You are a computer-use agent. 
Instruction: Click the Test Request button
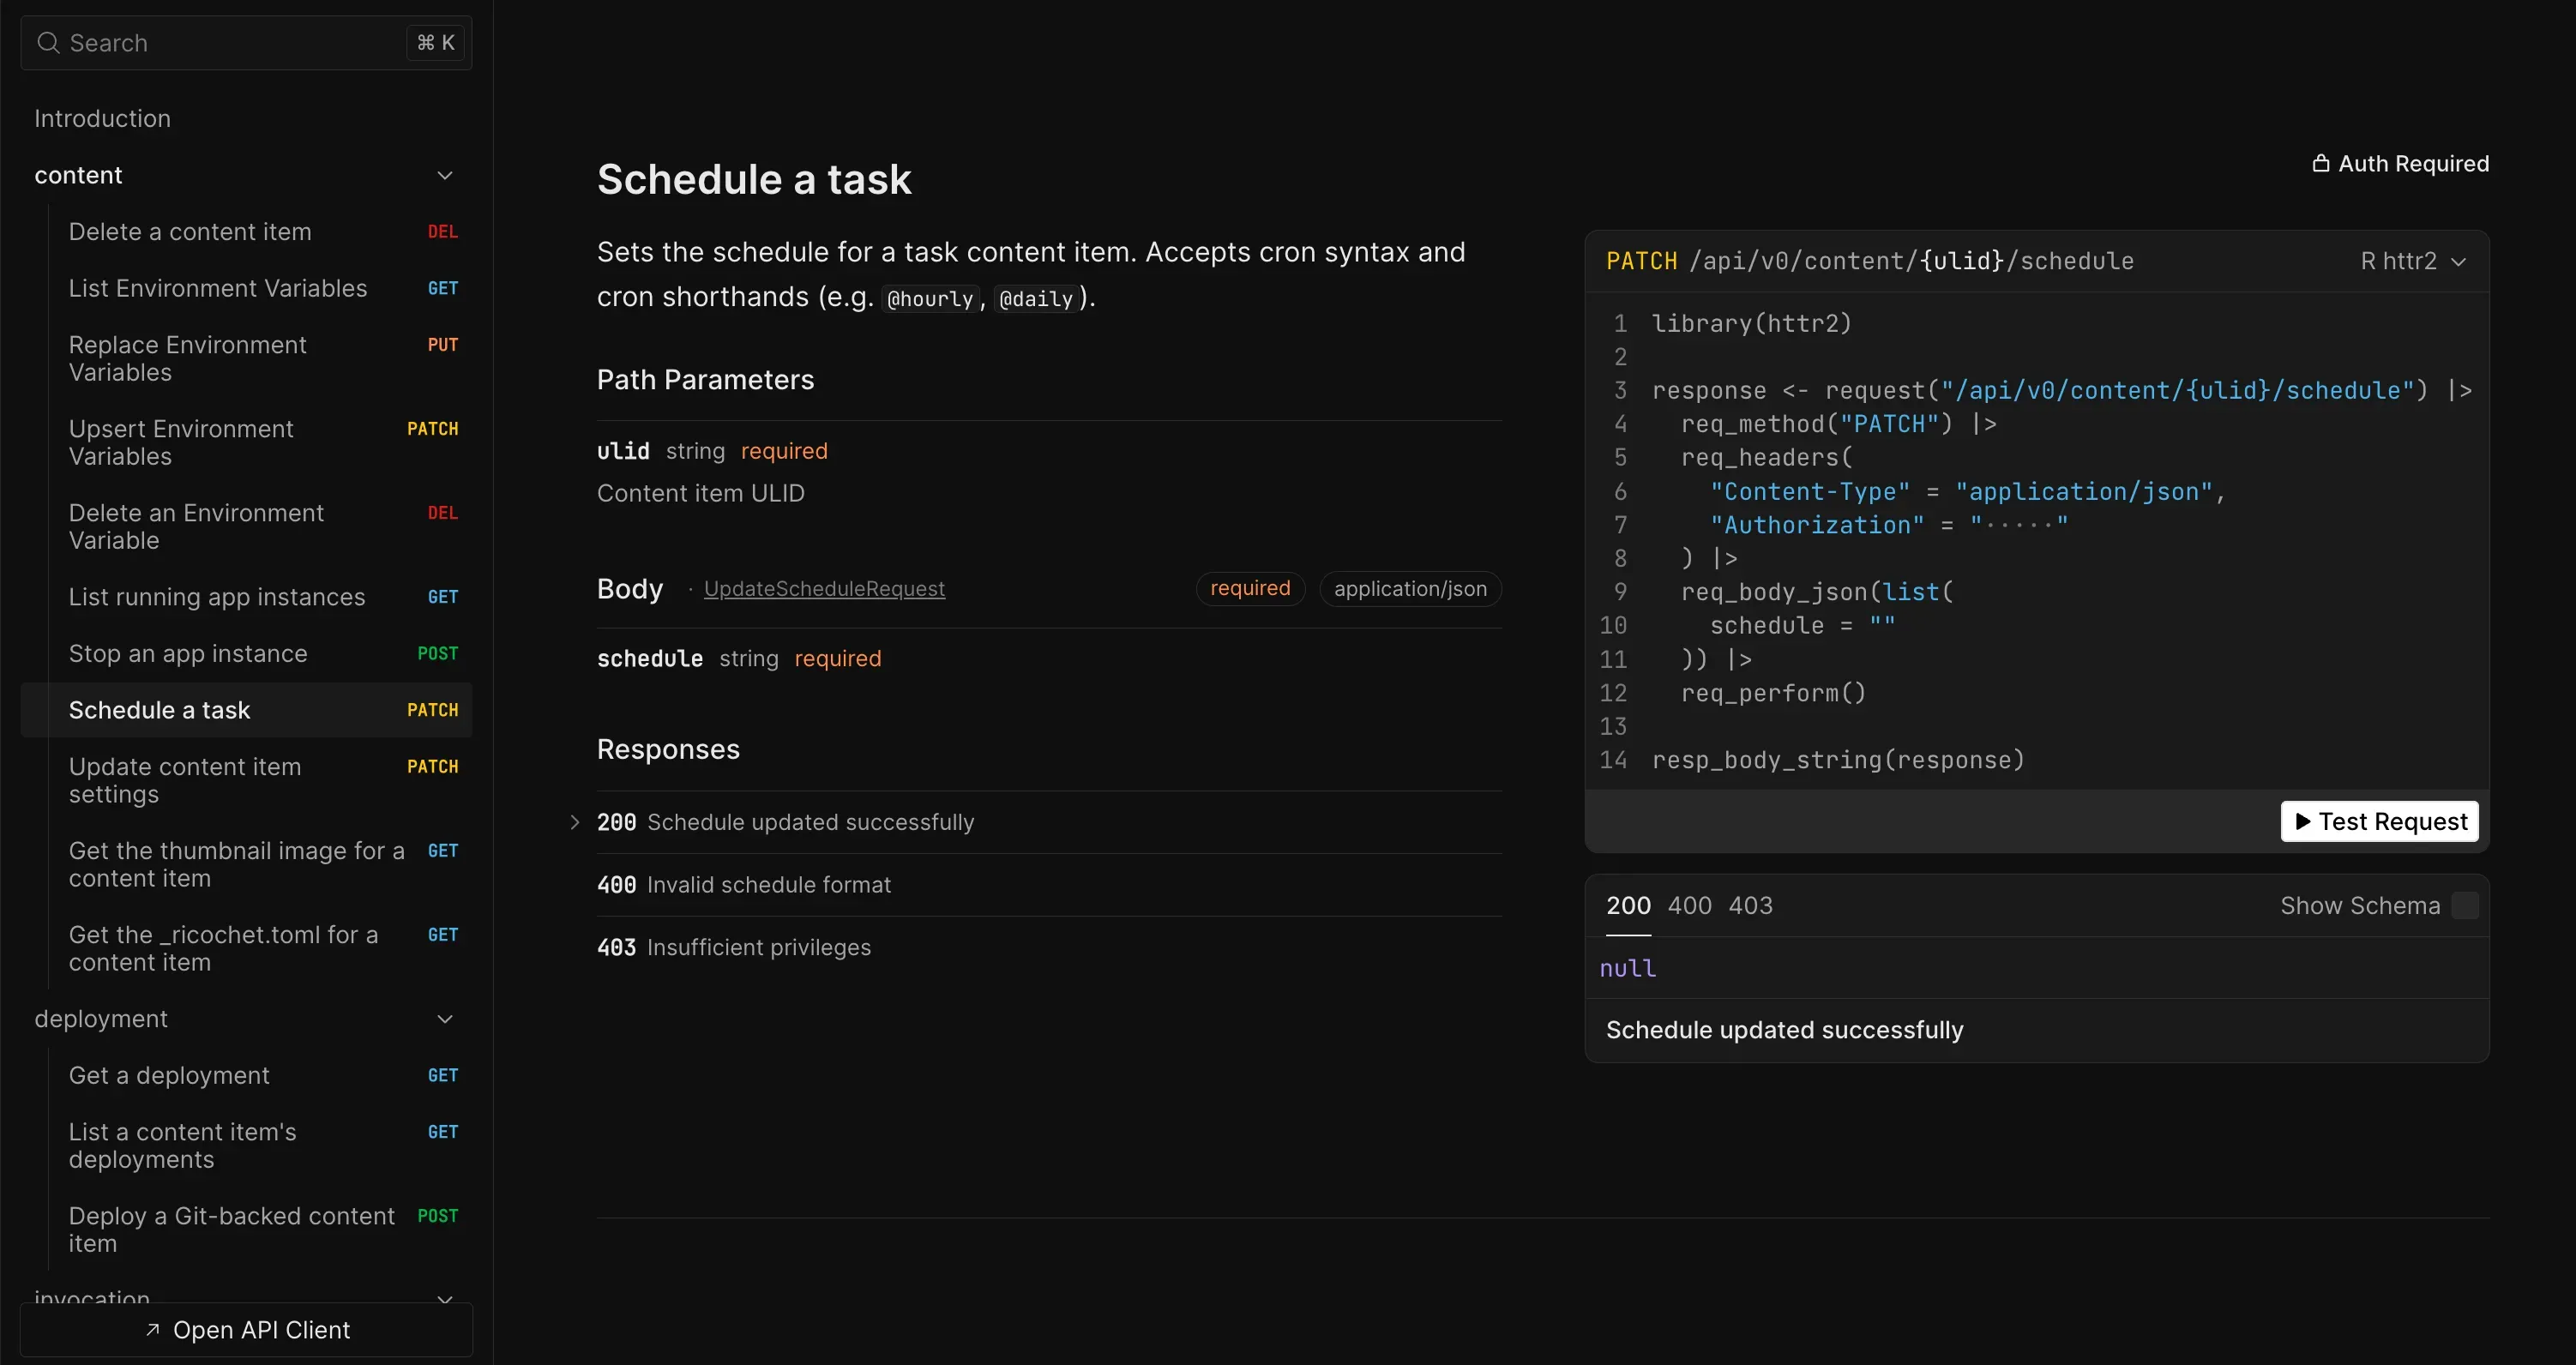pyautogui.click(x=2379, y=821)
